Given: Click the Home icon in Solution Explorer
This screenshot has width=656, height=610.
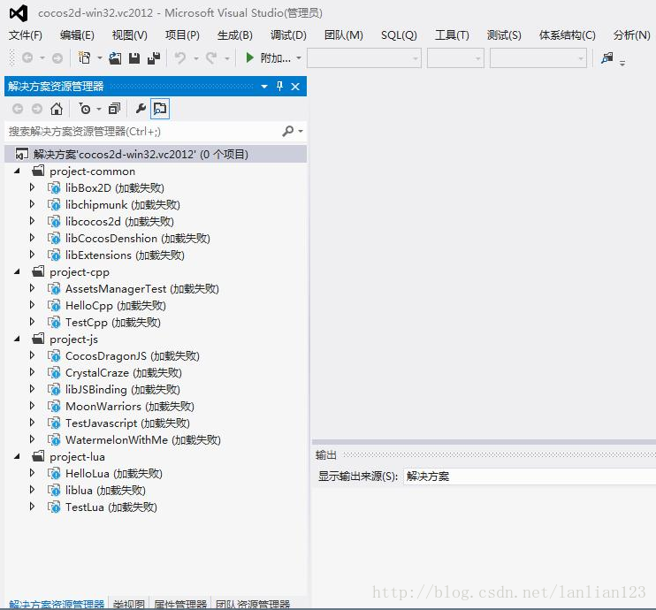Looking at the screenshot, I should (57, 110).
